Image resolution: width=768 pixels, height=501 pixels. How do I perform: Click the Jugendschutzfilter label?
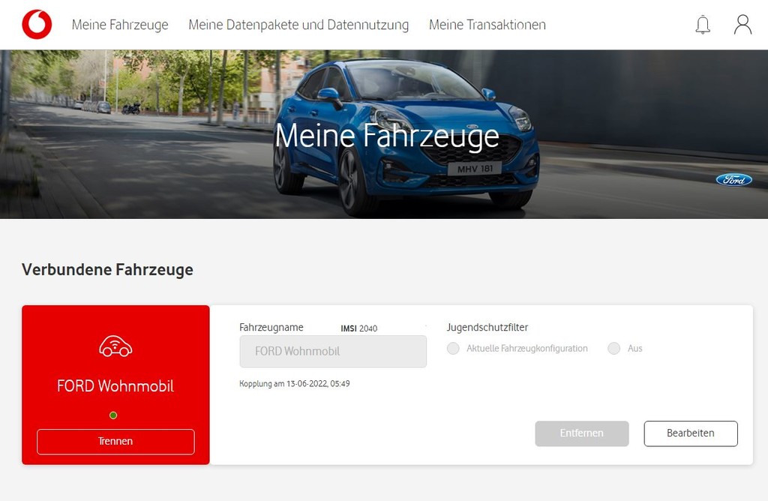pos(487,327)
